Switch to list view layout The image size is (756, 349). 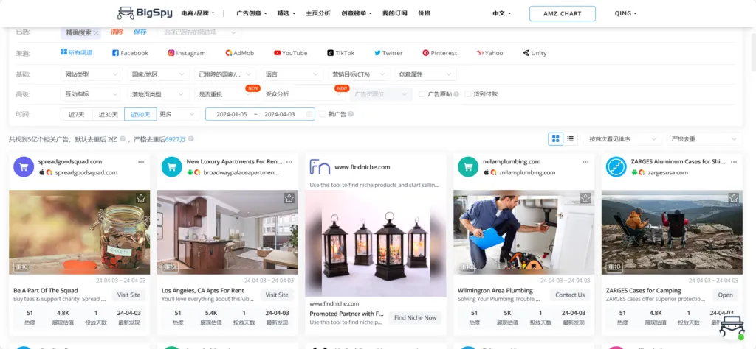tap(571, 138)
